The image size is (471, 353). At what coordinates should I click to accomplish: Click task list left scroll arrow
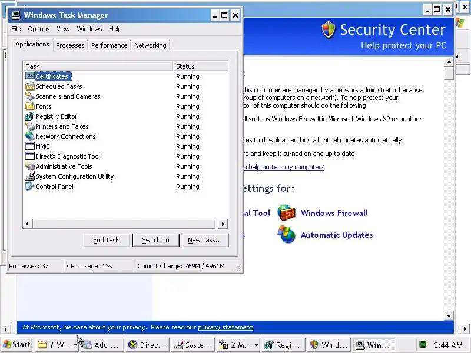(28, 224)
